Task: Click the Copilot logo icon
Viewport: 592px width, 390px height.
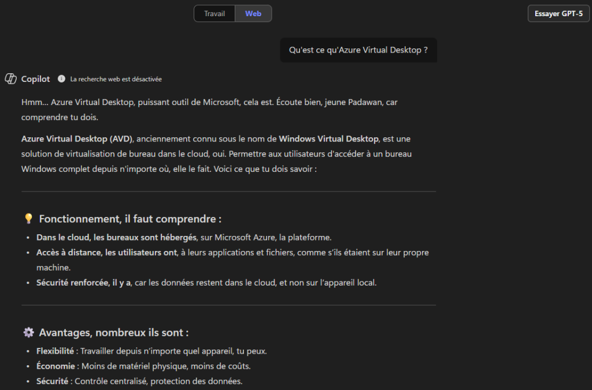Action: pos(10,79)
